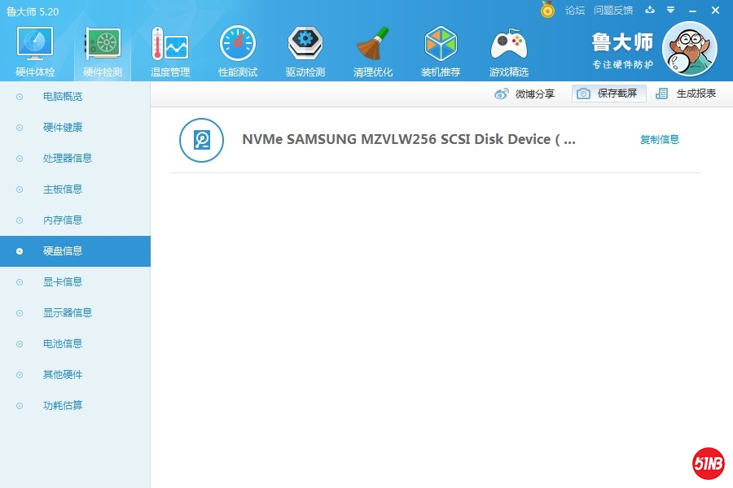
Task: Click 生成报表 generate report button
Action: click(687, 94)
